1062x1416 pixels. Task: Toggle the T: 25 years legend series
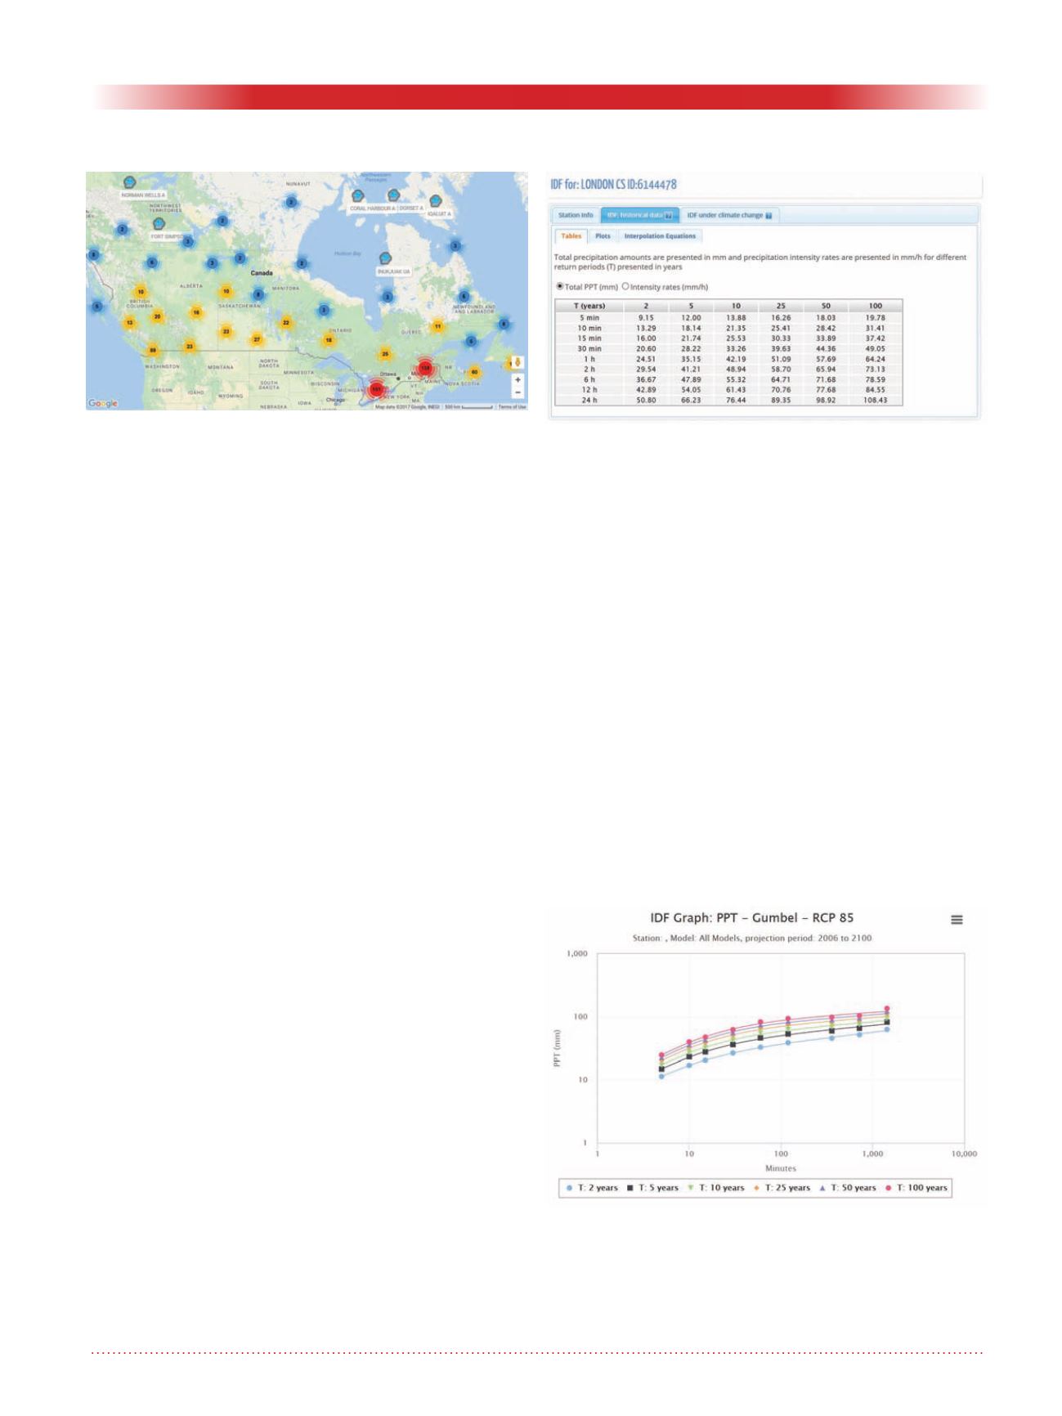coord(782,1188)
